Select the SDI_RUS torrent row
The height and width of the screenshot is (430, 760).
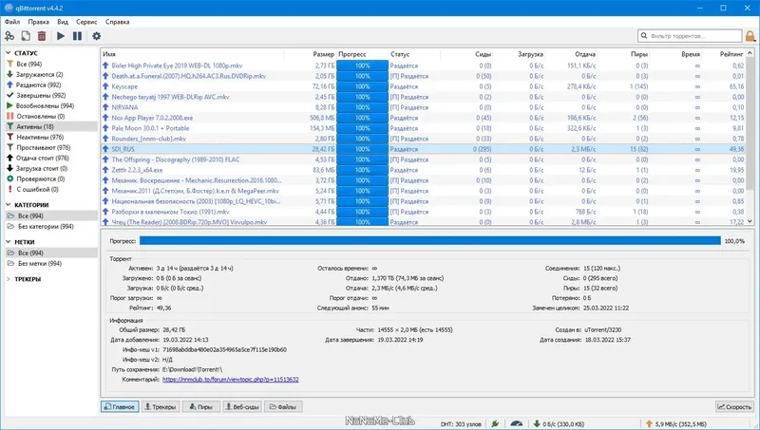pos(423,149)
